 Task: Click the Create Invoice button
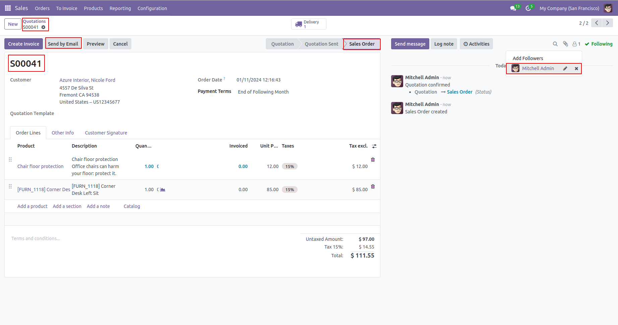(x=23, y=44)
